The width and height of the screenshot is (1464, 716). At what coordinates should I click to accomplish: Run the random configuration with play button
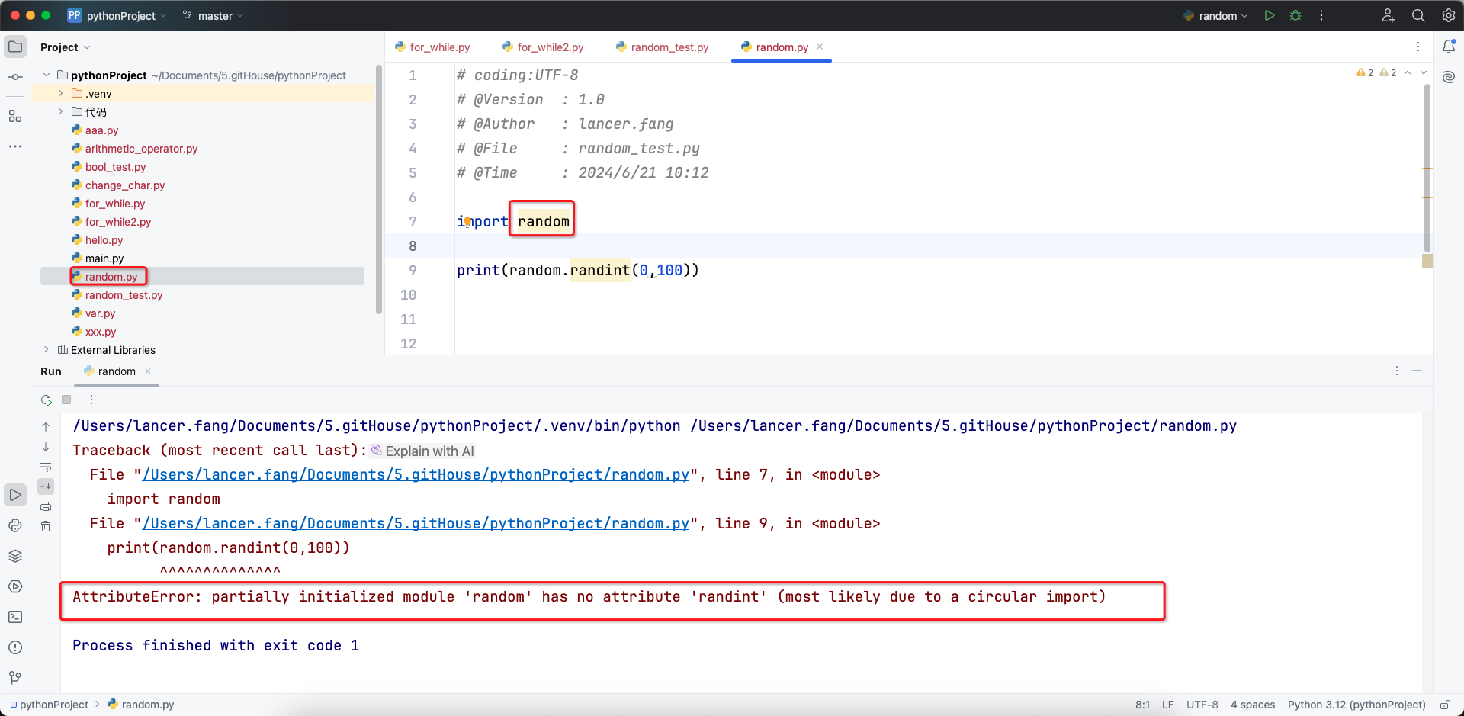point(1270,15)
